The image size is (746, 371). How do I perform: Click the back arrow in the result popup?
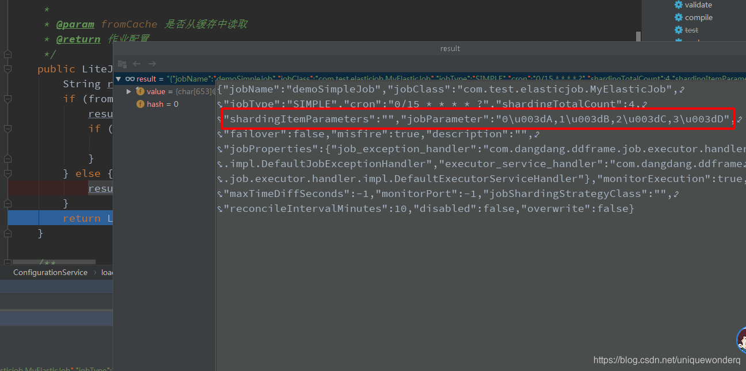(x=137, y=64)
